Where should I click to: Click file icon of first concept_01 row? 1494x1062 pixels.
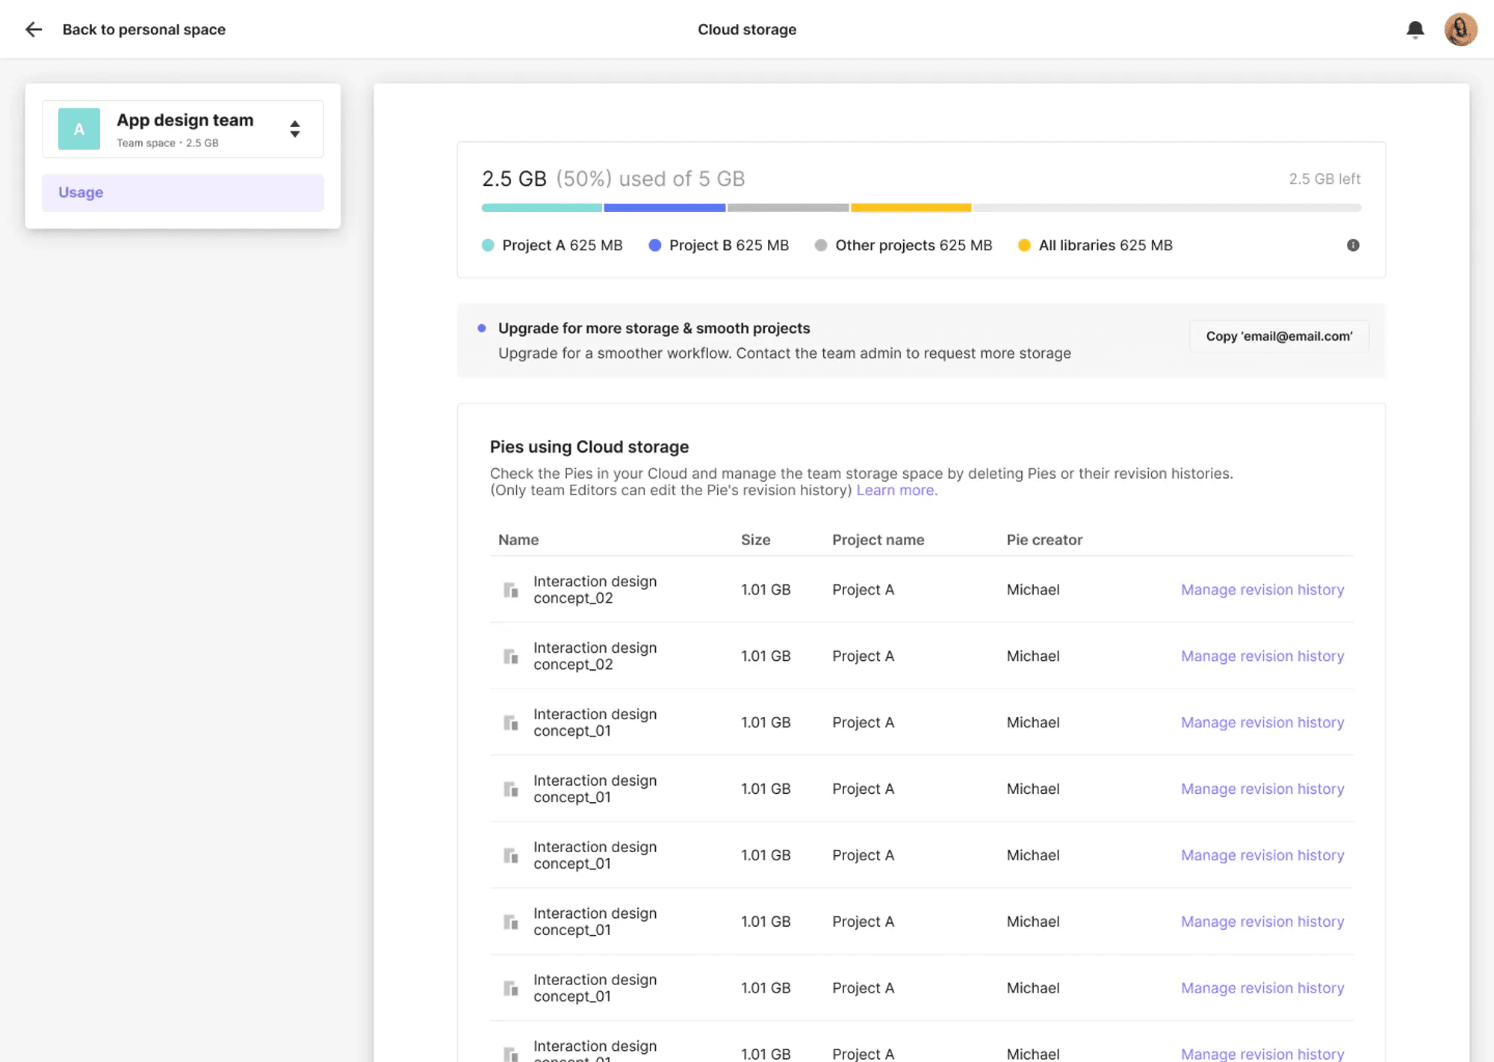point(511,723)
